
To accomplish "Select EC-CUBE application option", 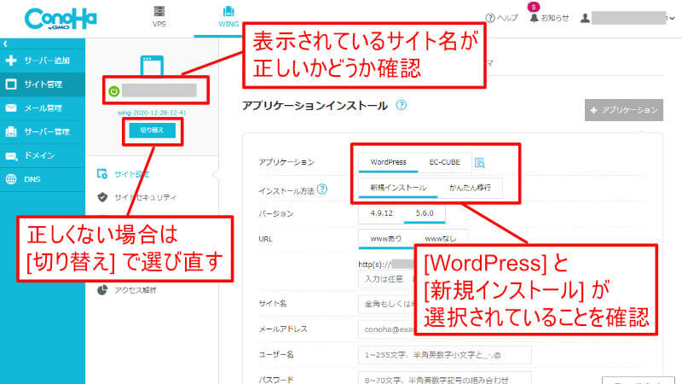I will (x=444, y=162).
